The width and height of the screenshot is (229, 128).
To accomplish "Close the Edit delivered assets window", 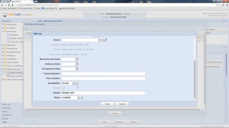I will click(x=204, y=24).
